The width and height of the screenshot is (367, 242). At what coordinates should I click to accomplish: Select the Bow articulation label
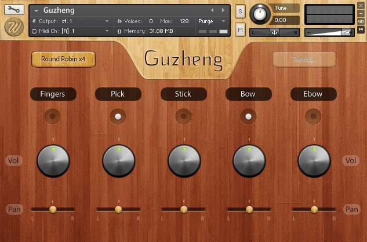pos(249,94)
